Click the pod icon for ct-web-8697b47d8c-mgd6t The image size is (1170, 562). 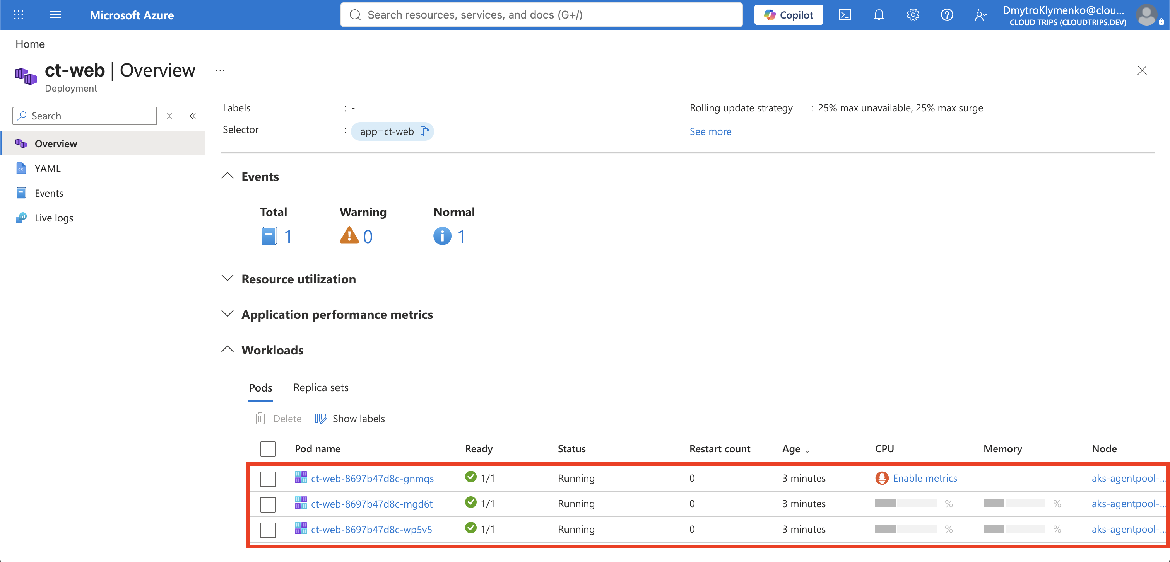(301, 502)
